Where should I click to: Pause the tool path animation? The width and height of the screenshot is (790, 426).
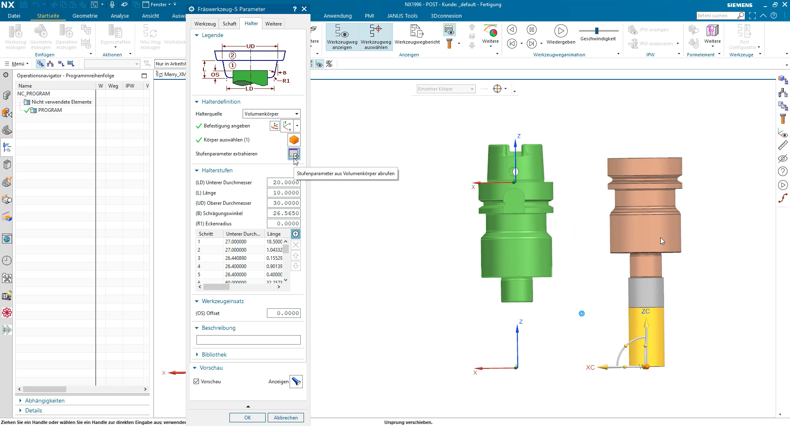532,30
